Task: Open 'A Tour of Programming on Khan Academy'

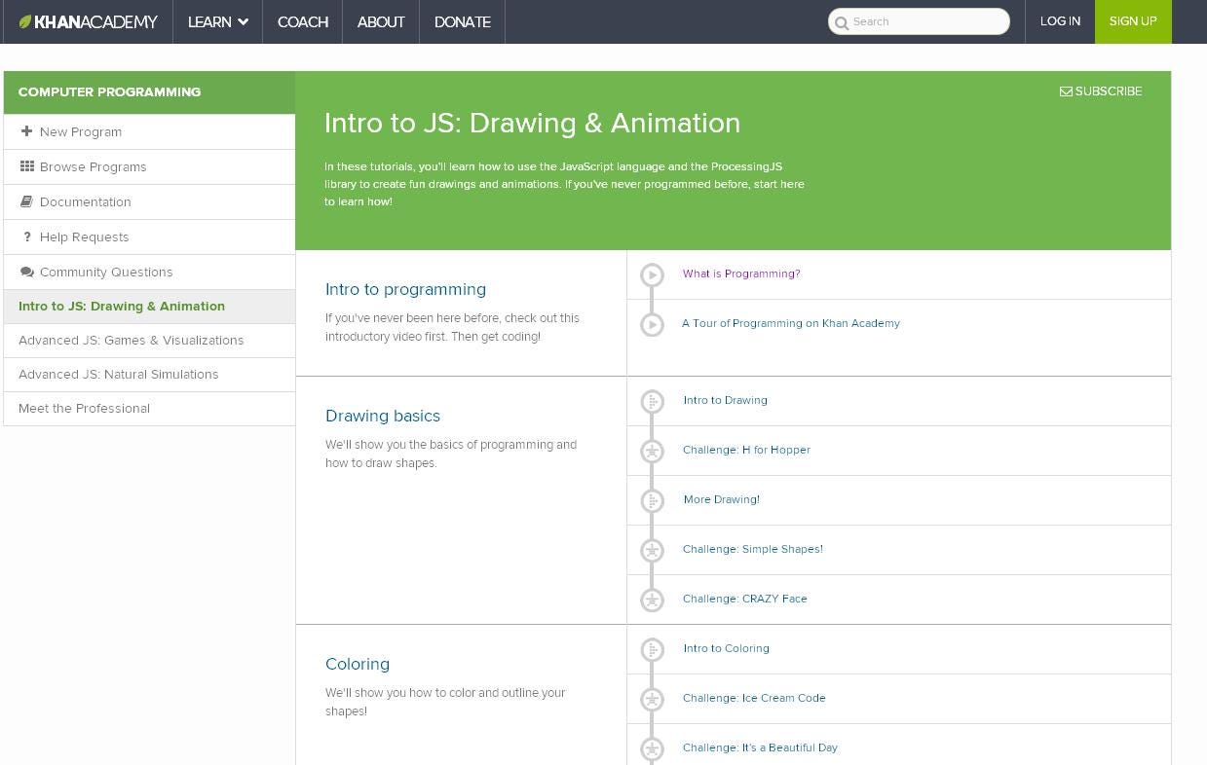Action: pyautogui.click(x=791, y=323)
